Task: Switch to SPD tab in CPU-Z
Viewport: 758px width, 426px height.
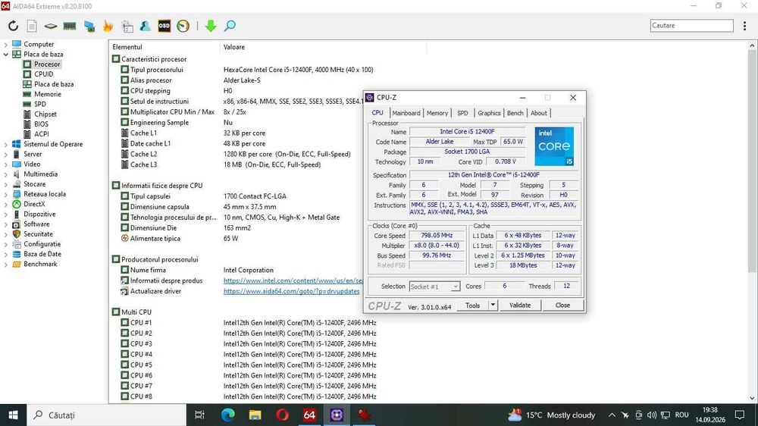Action: pyautogui.click(x=462, y=113)
